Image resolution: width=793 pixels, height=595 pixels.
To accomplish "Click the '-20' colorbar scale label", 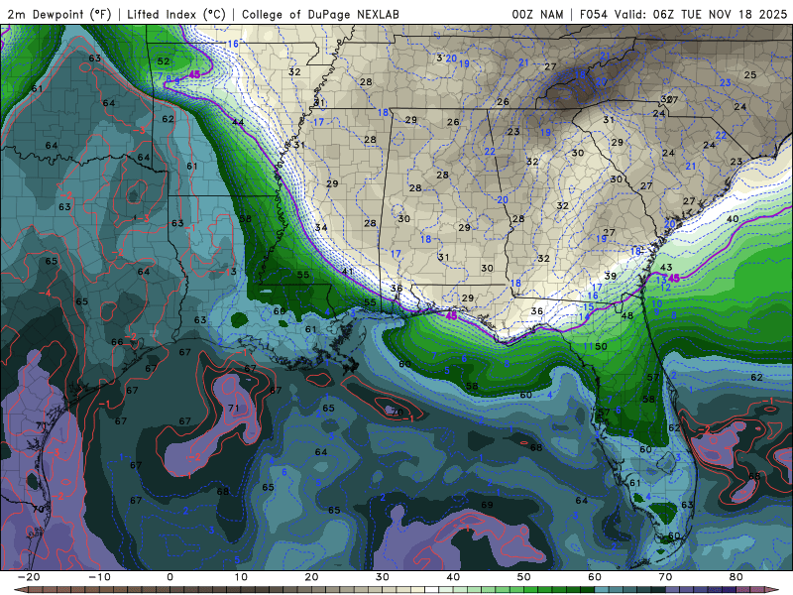I will coord(29,577).
